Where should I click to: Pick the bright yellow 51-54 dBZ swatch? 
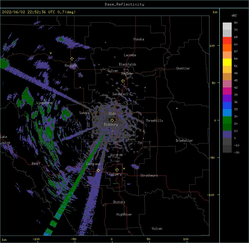click(x=227, y=62)
